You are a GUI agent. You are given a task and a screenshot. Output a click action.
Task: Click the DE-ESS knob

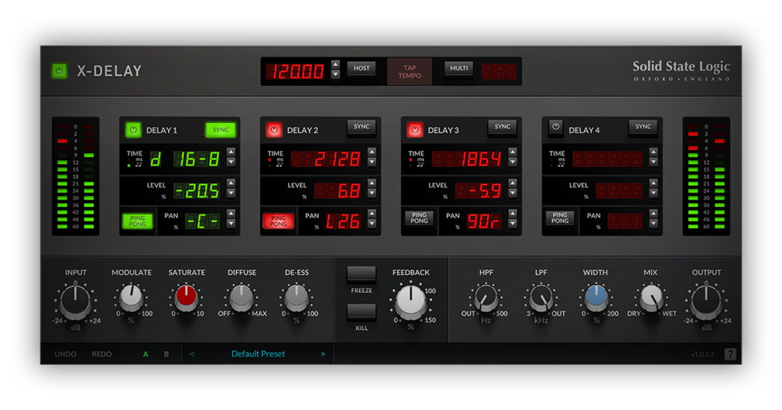[297, 298]
